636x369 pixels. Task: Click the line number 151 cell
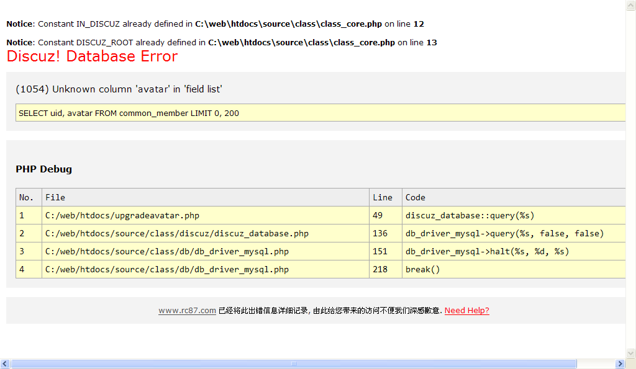tap(385, 252)
